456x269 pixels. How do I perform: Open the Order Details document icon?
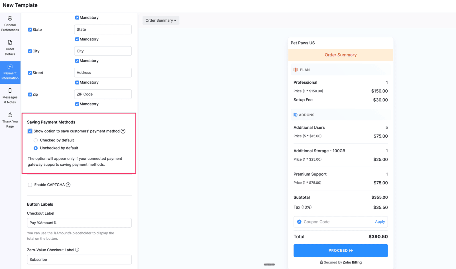[10, 43]
